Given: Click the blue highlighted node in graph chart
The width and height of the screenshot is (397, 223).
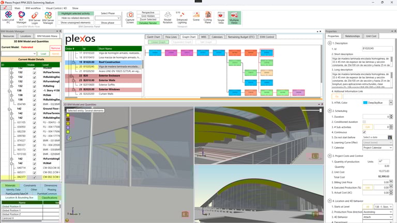Looking at the screenshot, I should click(267, 53).
